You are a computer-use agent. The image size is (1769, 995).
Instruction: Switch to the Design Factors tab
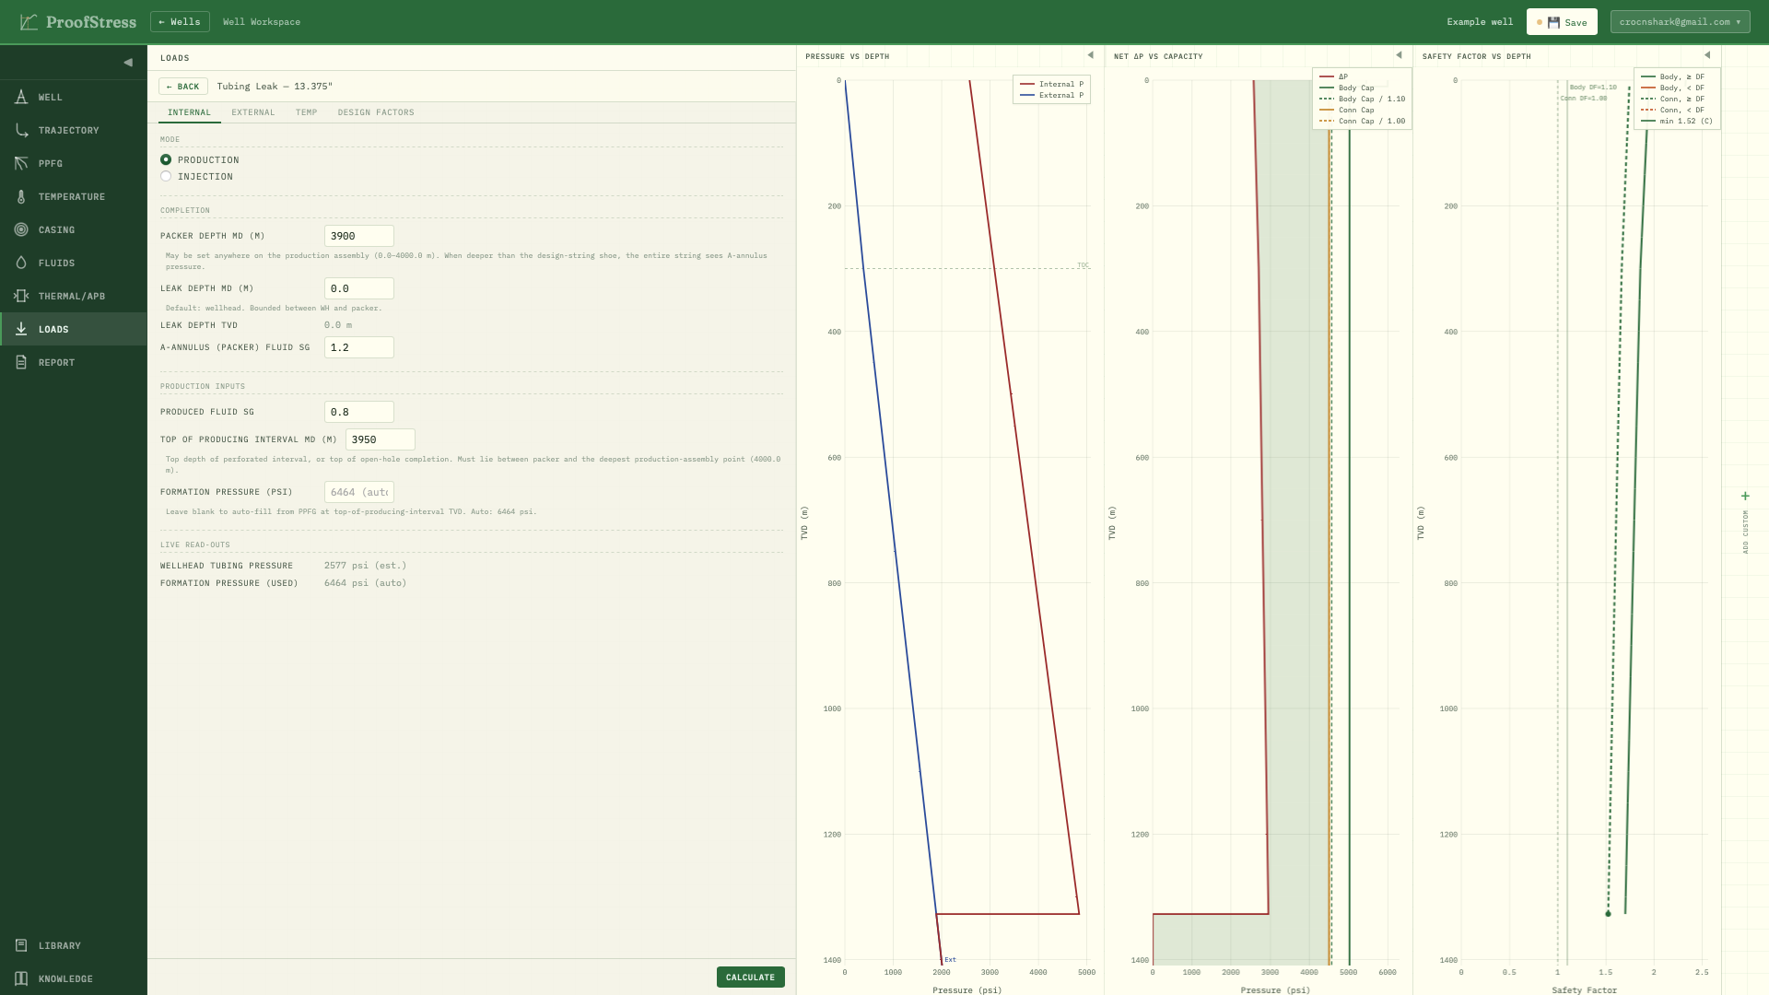point(376,112)
